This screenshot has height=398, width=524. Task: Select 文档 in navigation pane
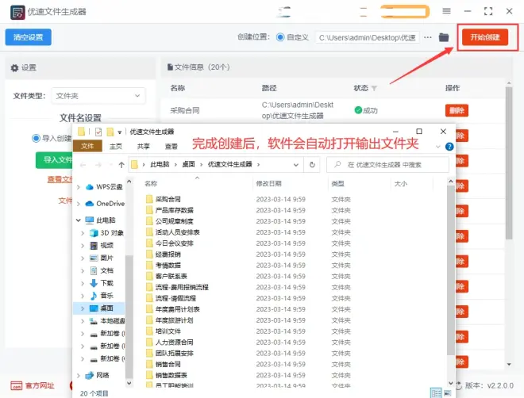coord(102,270)
